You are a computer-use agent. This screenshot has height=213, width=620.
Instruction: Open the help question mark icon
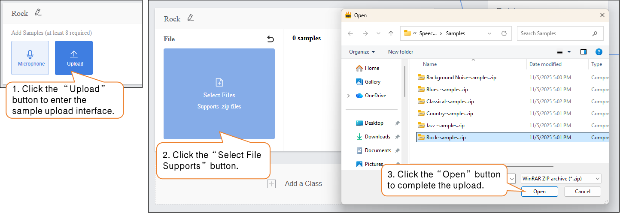point(599,52)
